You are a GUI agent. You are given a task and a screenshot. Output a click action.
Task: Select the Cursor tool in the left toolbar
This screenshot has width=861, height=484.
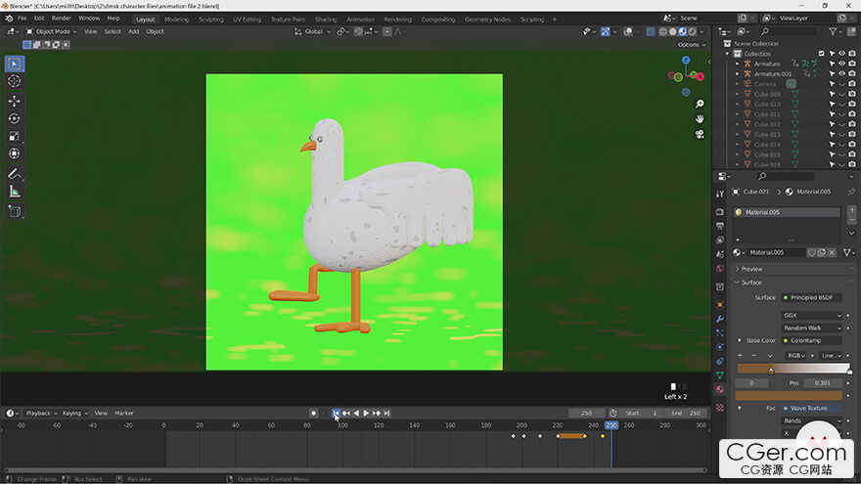pos(14,81)
